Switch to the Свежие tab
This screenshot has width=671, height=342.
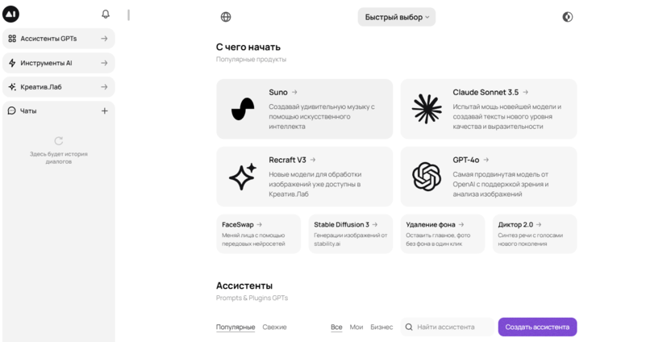pyautogui.click(x=274, y=327)
